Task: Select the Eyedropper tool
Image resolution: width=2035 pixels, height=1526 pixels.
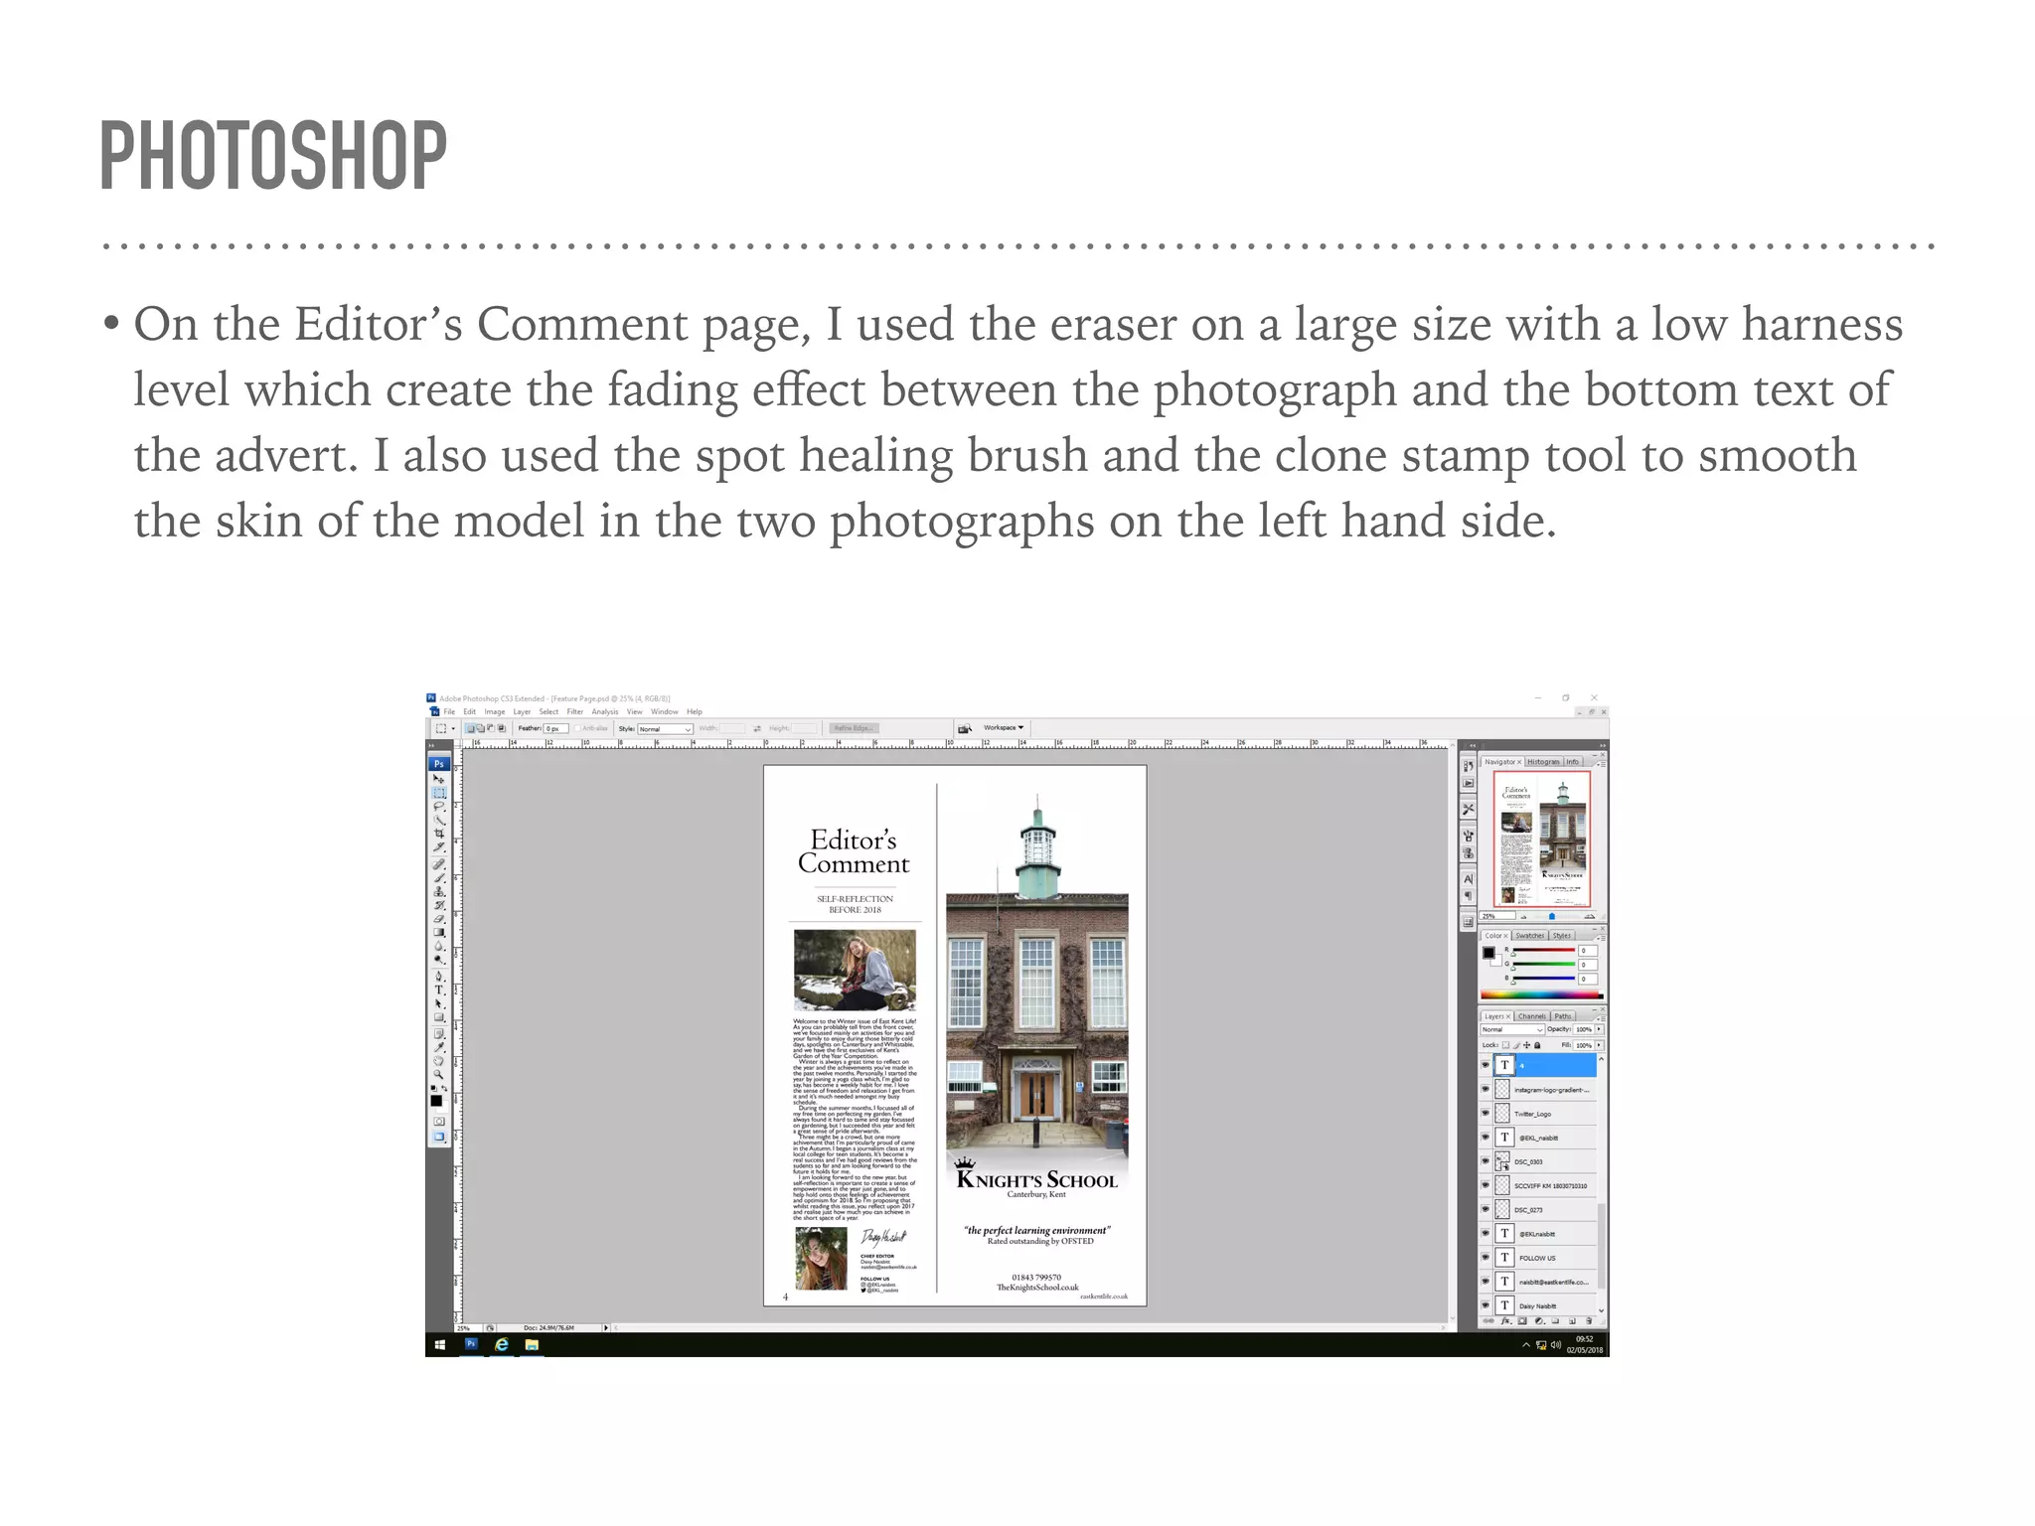Action: pos(438,1047)
